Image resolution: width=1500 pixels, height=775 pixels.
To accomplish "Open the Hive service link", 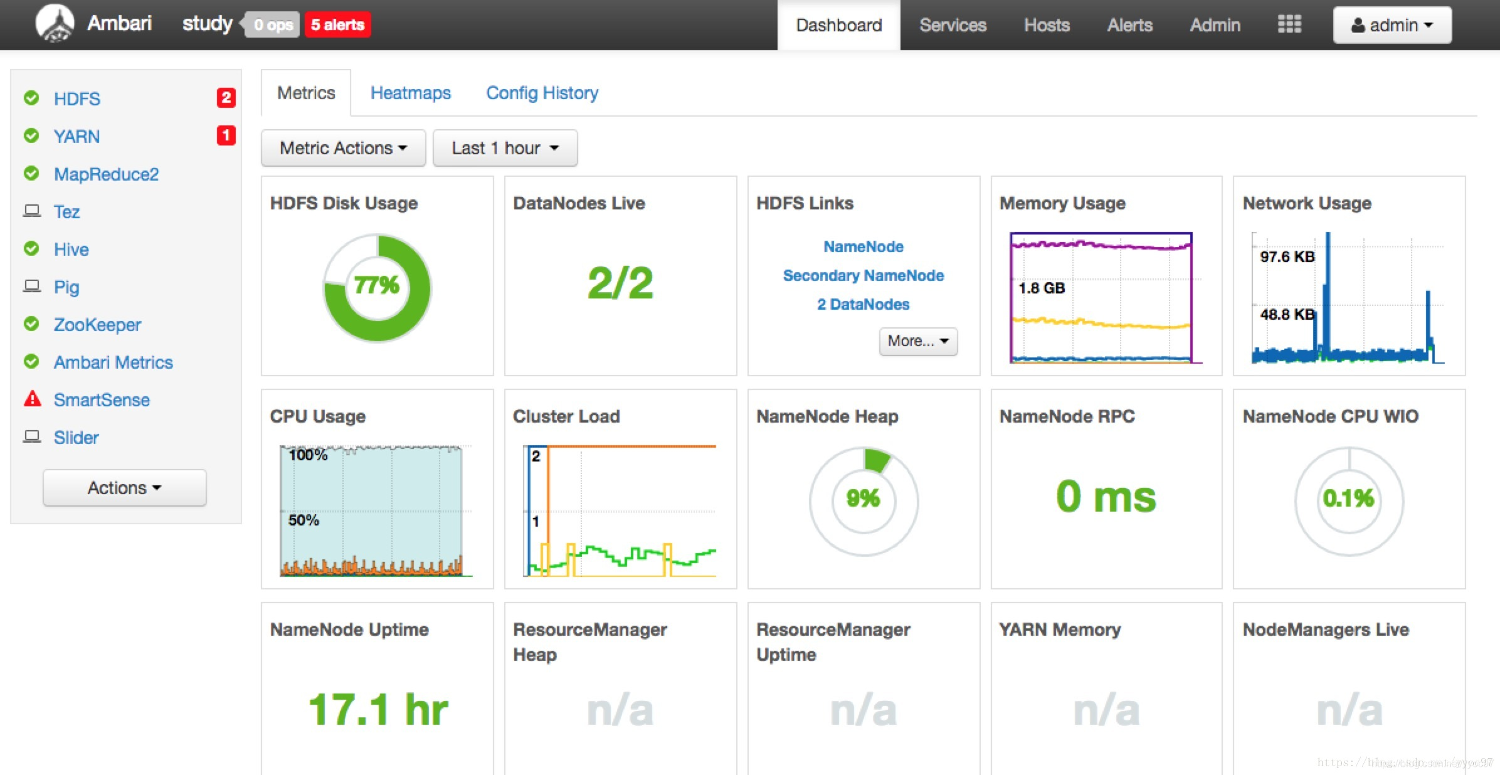I will 71,249.
